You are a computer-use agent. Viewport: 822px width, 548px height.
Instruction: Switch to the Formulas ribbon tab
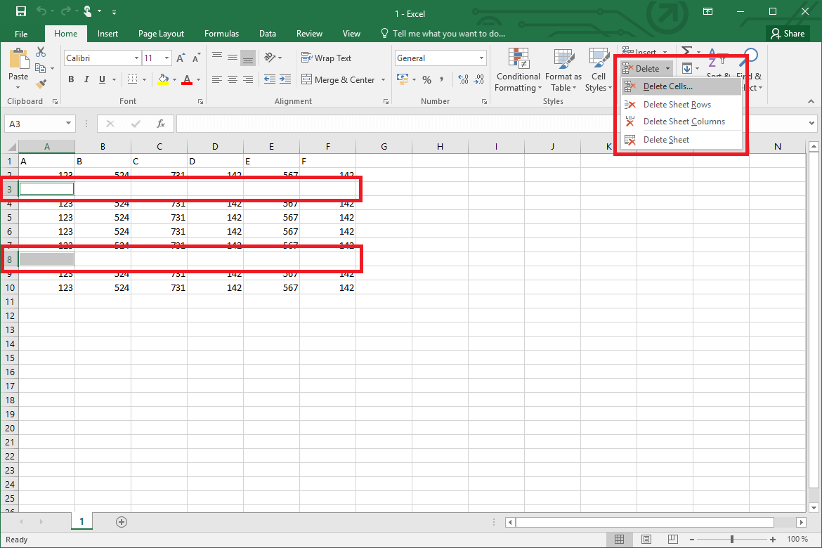(x=221, y=33)
